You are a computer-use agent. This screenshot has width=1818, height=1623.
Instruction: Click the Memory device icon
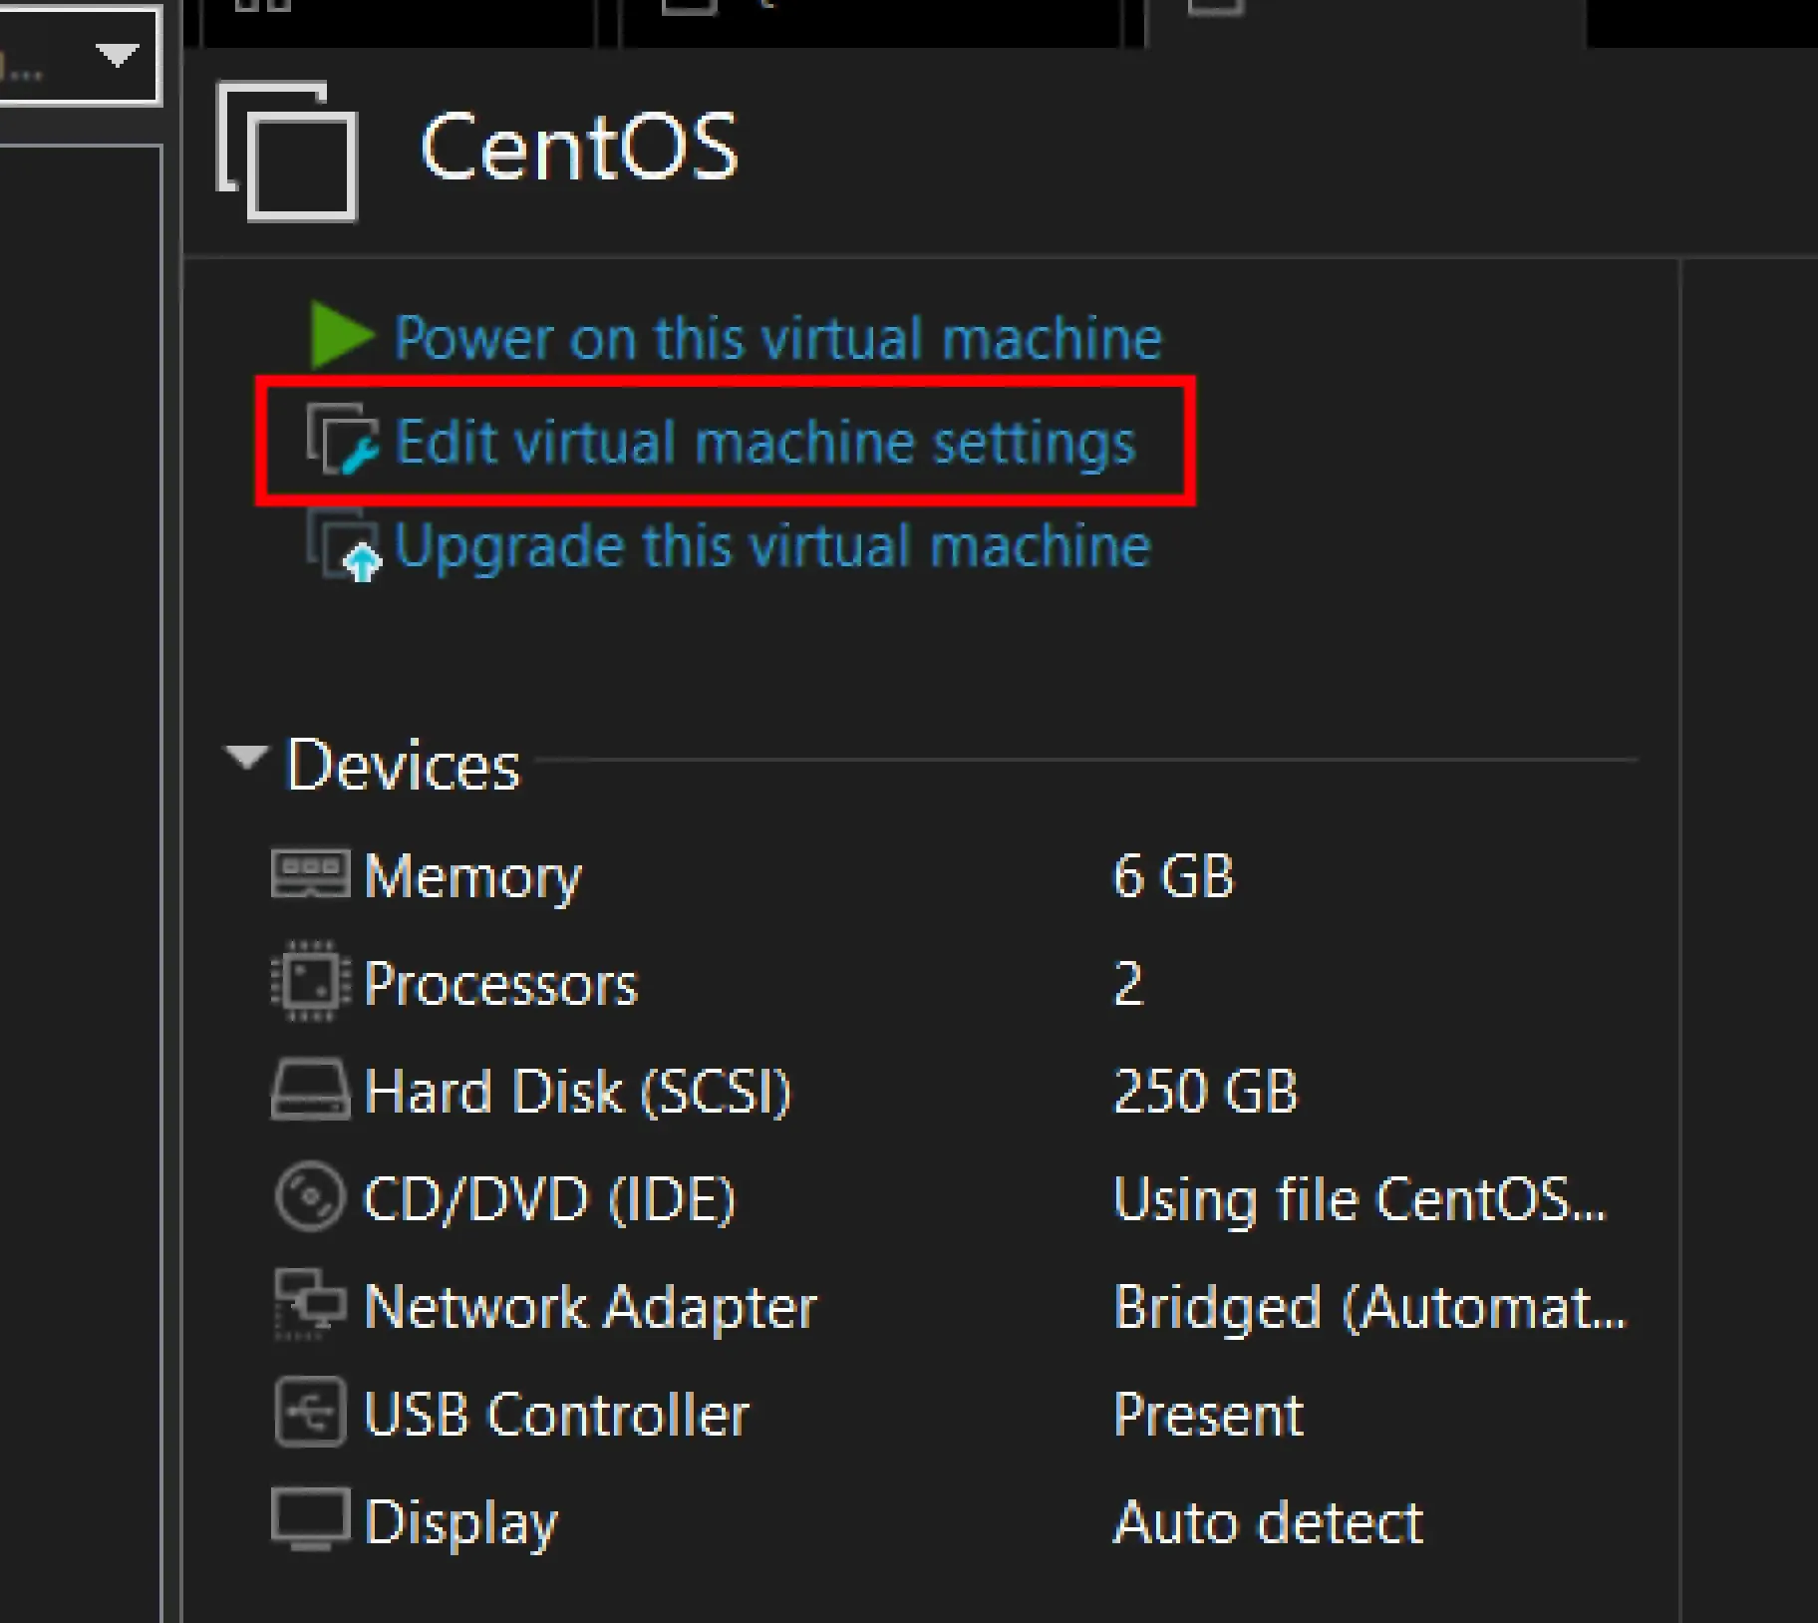[x=309, y=874]
